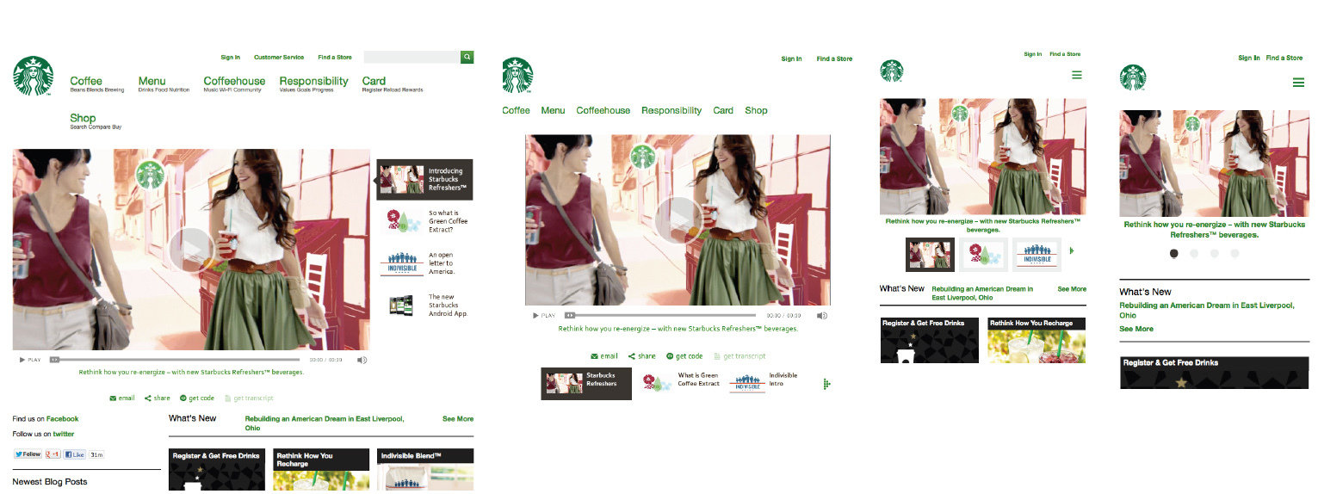Viewport: 1318px width, 494px height.
Task: Open Rethink How You Recharge card in third layout
Action: point(1036,340)
